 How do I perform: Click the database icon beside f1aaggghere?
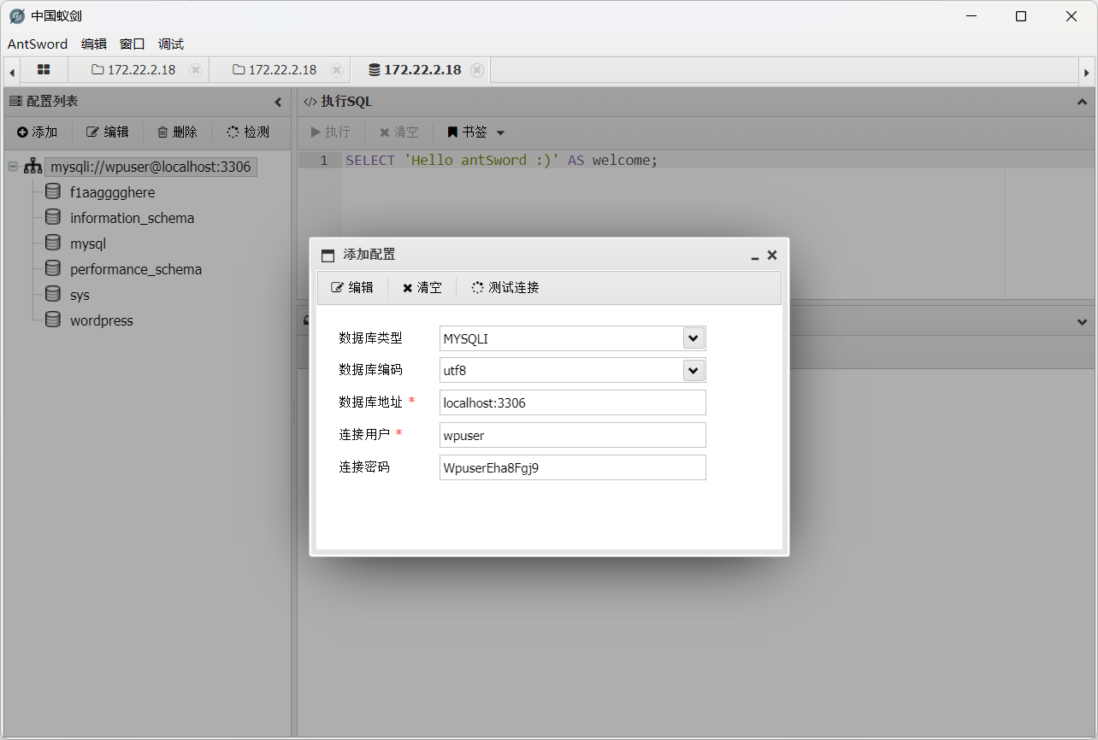tap(53, 192)
